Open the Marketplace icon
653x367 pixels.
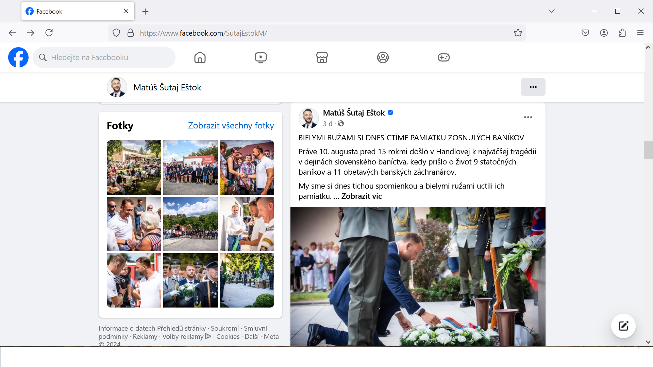pyautogui.click(x=322, y=57)
